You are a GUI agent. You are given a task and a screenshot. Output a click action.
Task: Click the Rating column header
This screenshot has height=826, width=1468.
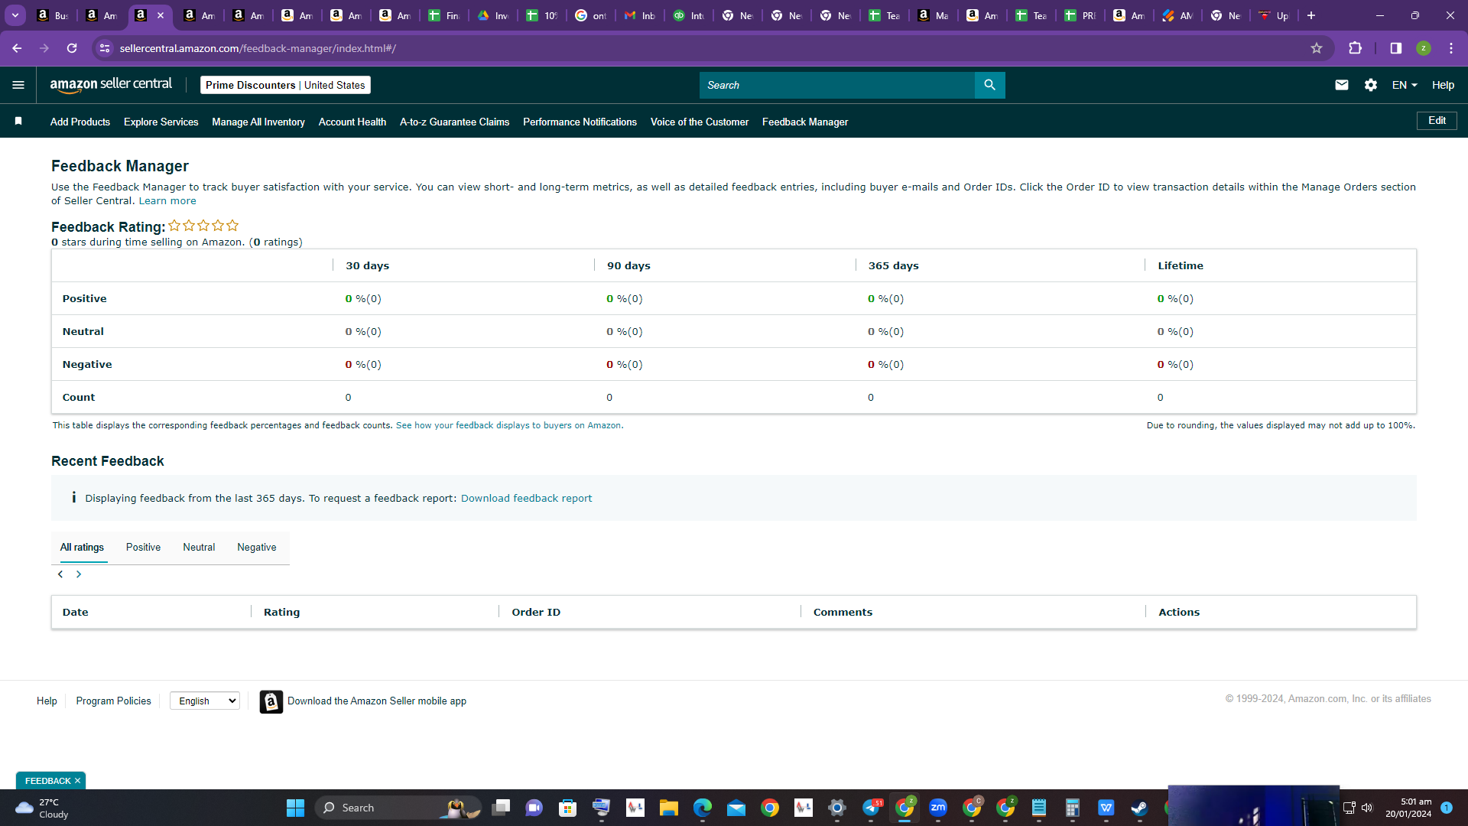(281, 613)
